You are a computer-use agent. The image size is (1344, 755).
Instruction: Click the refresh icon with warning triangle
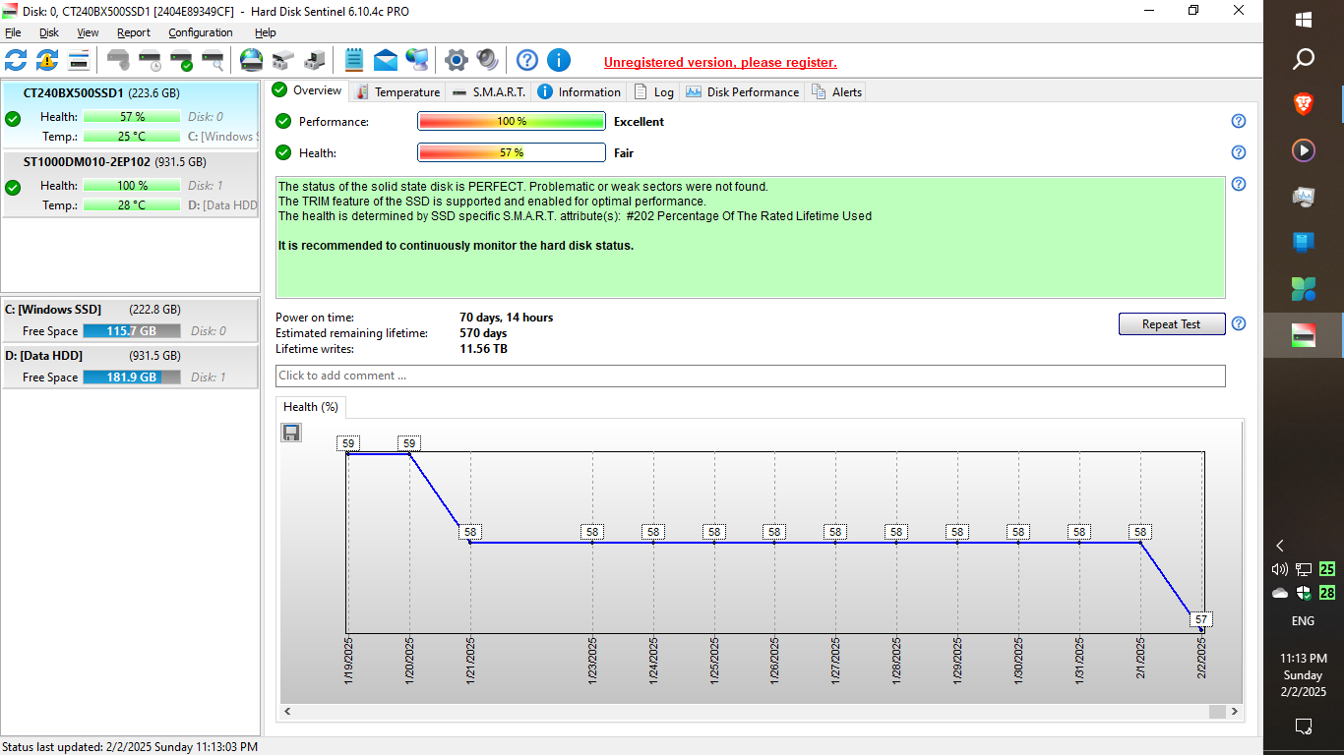(x=47, y=60)
